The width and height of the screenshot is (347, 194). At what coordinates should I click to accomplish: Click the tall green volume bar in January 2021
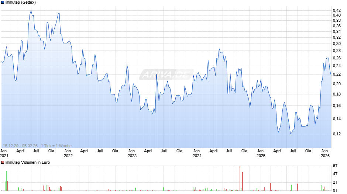[x=6, y=181]
